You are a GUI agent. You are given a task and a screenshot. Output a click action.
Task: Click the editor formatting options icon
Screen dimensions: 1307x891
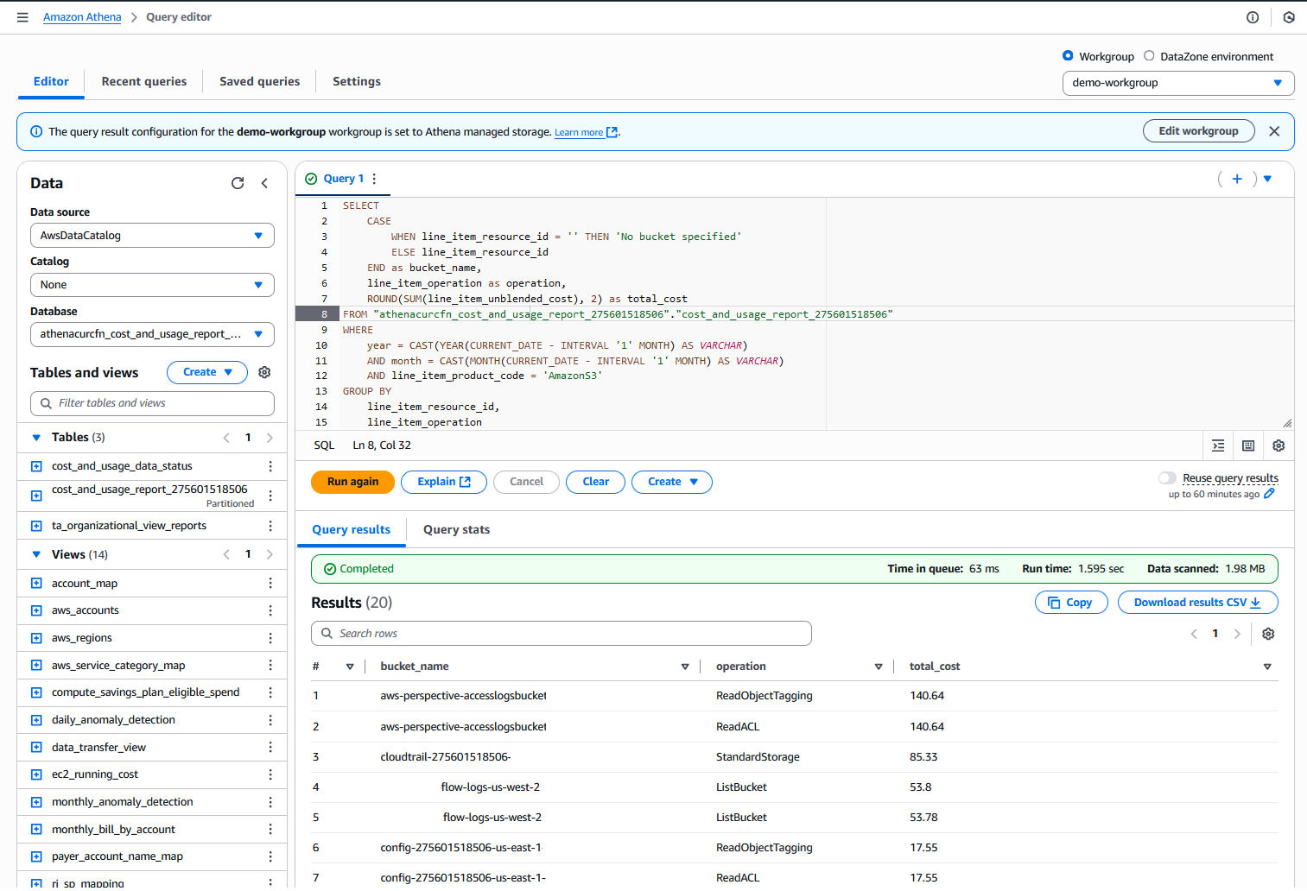pos(1218,445)
